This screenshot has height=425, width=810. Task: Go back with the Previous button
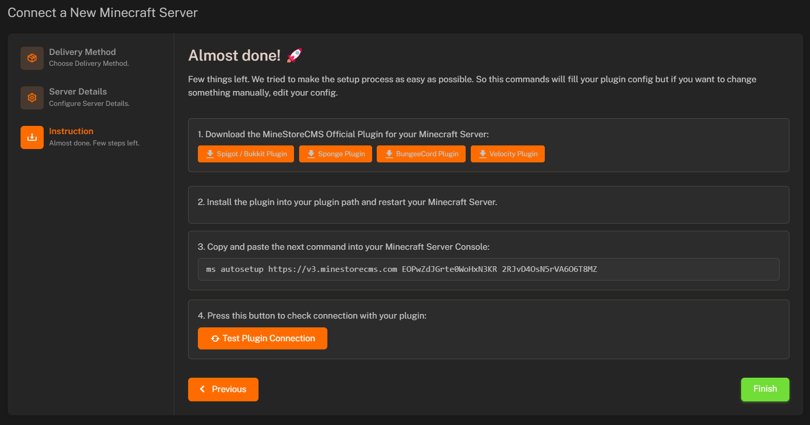tap(223, 390)
